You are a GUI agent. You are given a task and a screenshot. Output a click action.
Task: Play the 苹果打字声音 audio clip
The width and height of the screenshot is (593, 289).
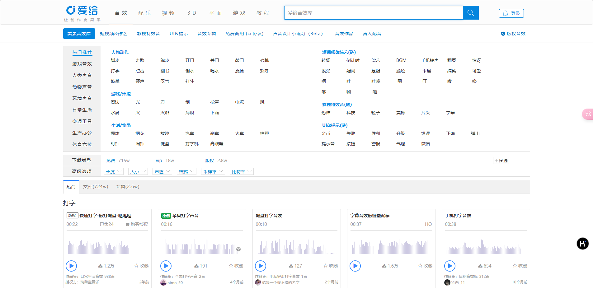pos(166,266)
